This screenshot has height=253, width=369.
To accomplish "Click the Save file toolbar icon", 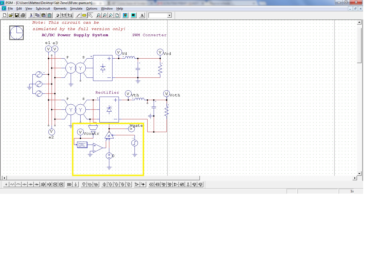I will point(17,15).
